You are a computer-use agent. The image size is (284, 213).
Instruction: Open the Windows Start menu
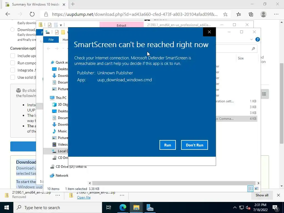tap(7, 207)
